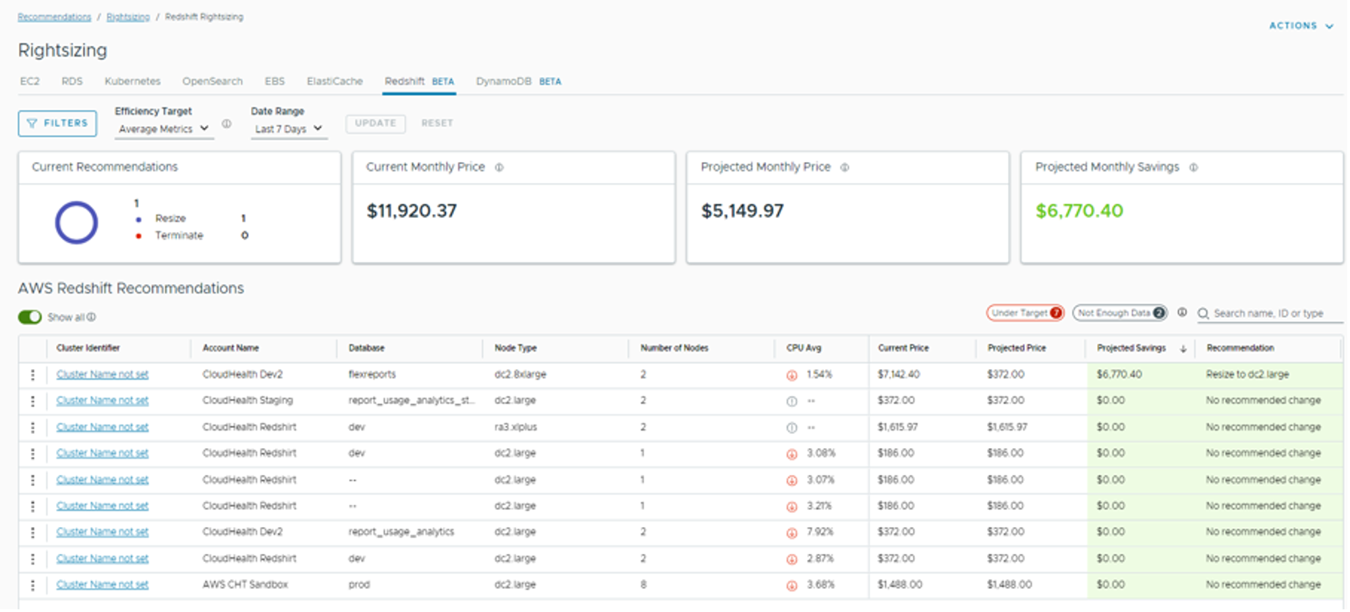1350x612 pixels.
Task: Focus the Search name, ID or type field
Action: (1270, 314)
